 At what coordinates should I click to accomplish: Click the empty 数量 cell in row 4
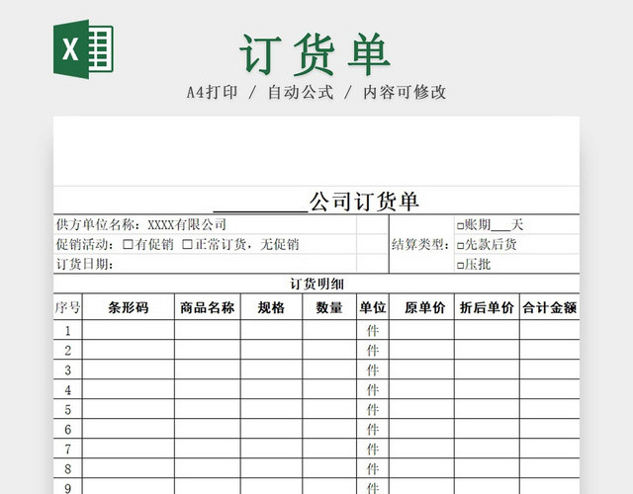329,389
